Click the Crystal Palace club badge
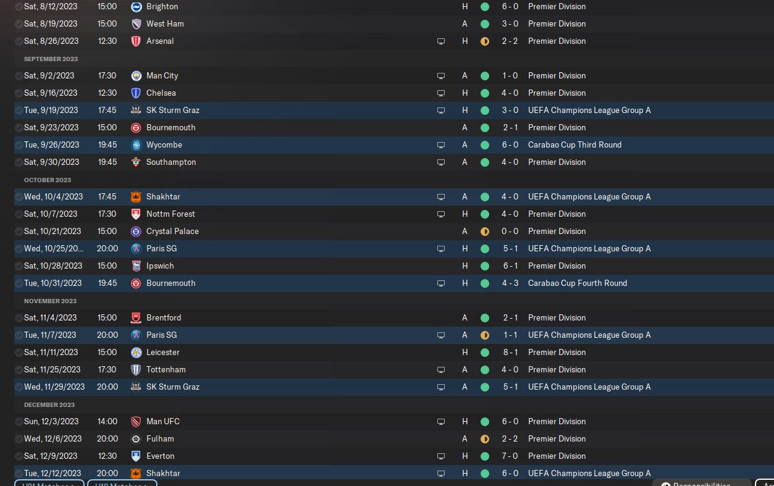774x486 pixels. [137, 232]
